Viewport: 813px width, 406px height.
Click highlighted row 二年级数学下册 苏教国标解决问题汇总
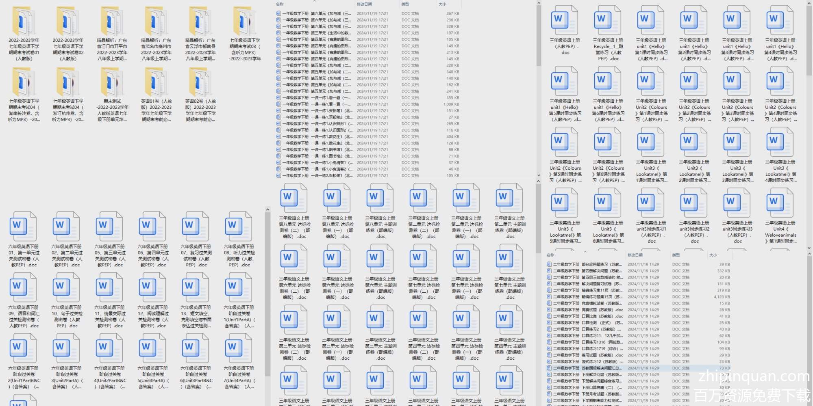(602, 368)
